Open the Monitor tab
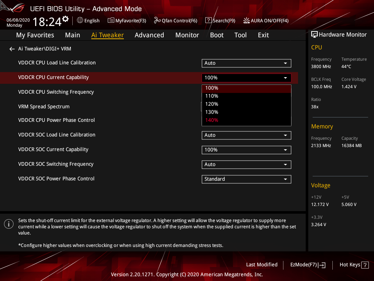 point(187,35)
